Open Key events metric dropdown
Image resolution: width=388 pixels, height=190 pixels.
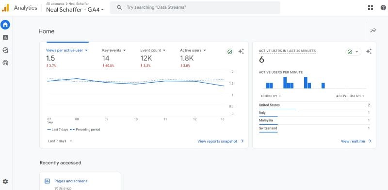[x=114, y=50]
